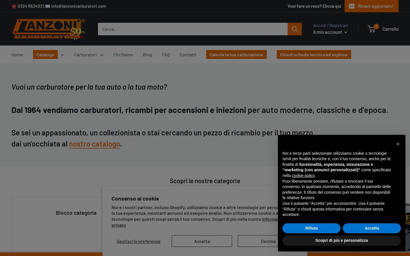This screenshot has height=256, width=410.
Task: Go to the Home menu item
Action: pos(17,55)
